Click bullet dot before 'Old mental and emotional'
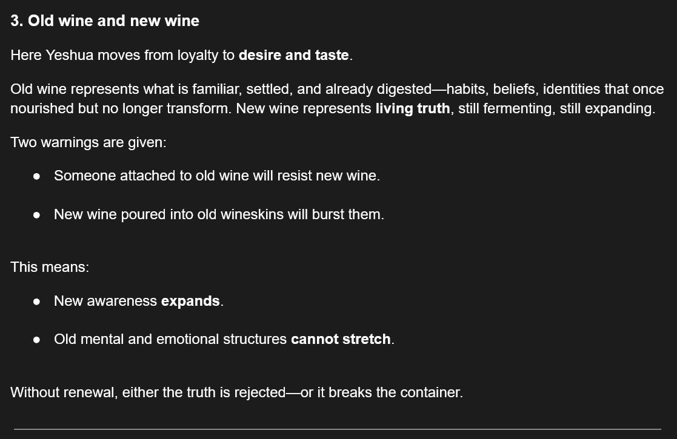The image size is (677, 439). 37,340
